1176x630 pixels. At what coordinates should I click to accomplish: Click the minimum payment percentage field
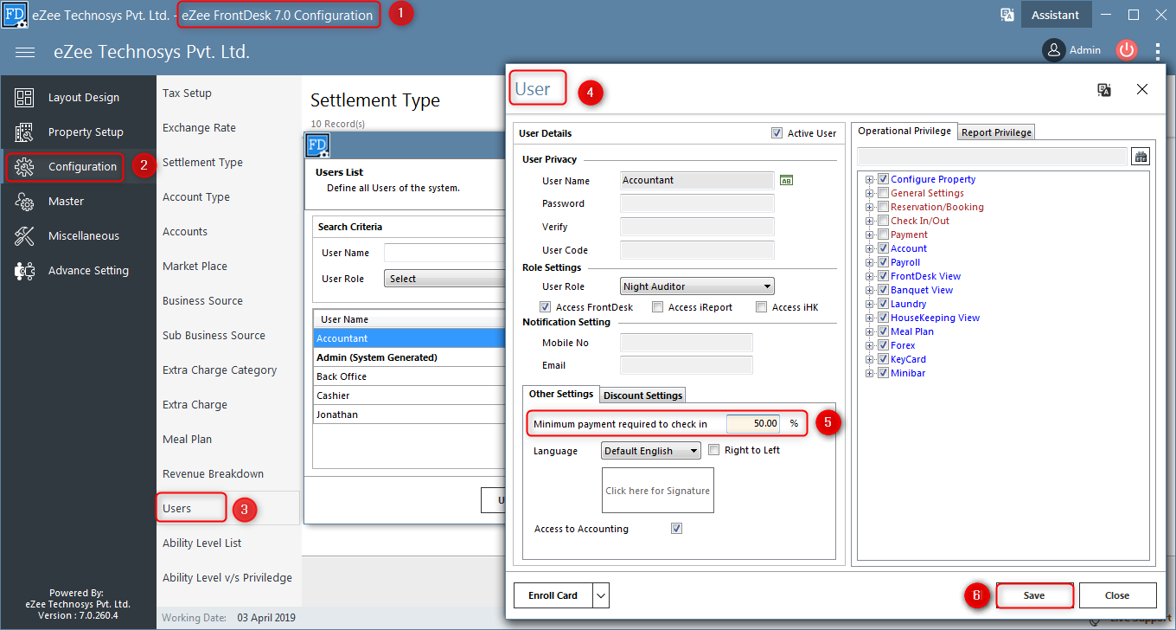click(x=752, y=424)
